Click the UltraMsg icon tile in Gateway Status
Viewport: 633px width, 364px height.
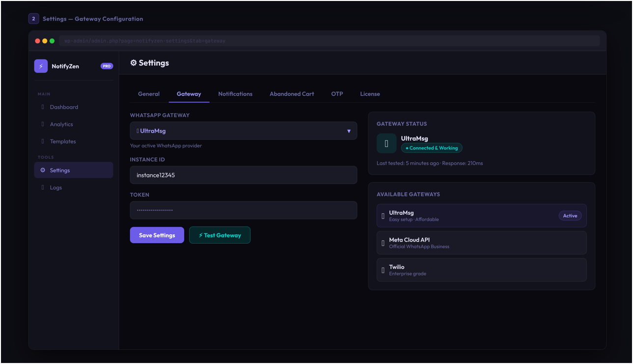(386, 143)
